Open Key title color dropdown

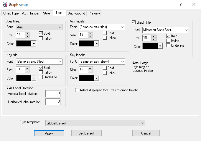[x=34, y=78]
